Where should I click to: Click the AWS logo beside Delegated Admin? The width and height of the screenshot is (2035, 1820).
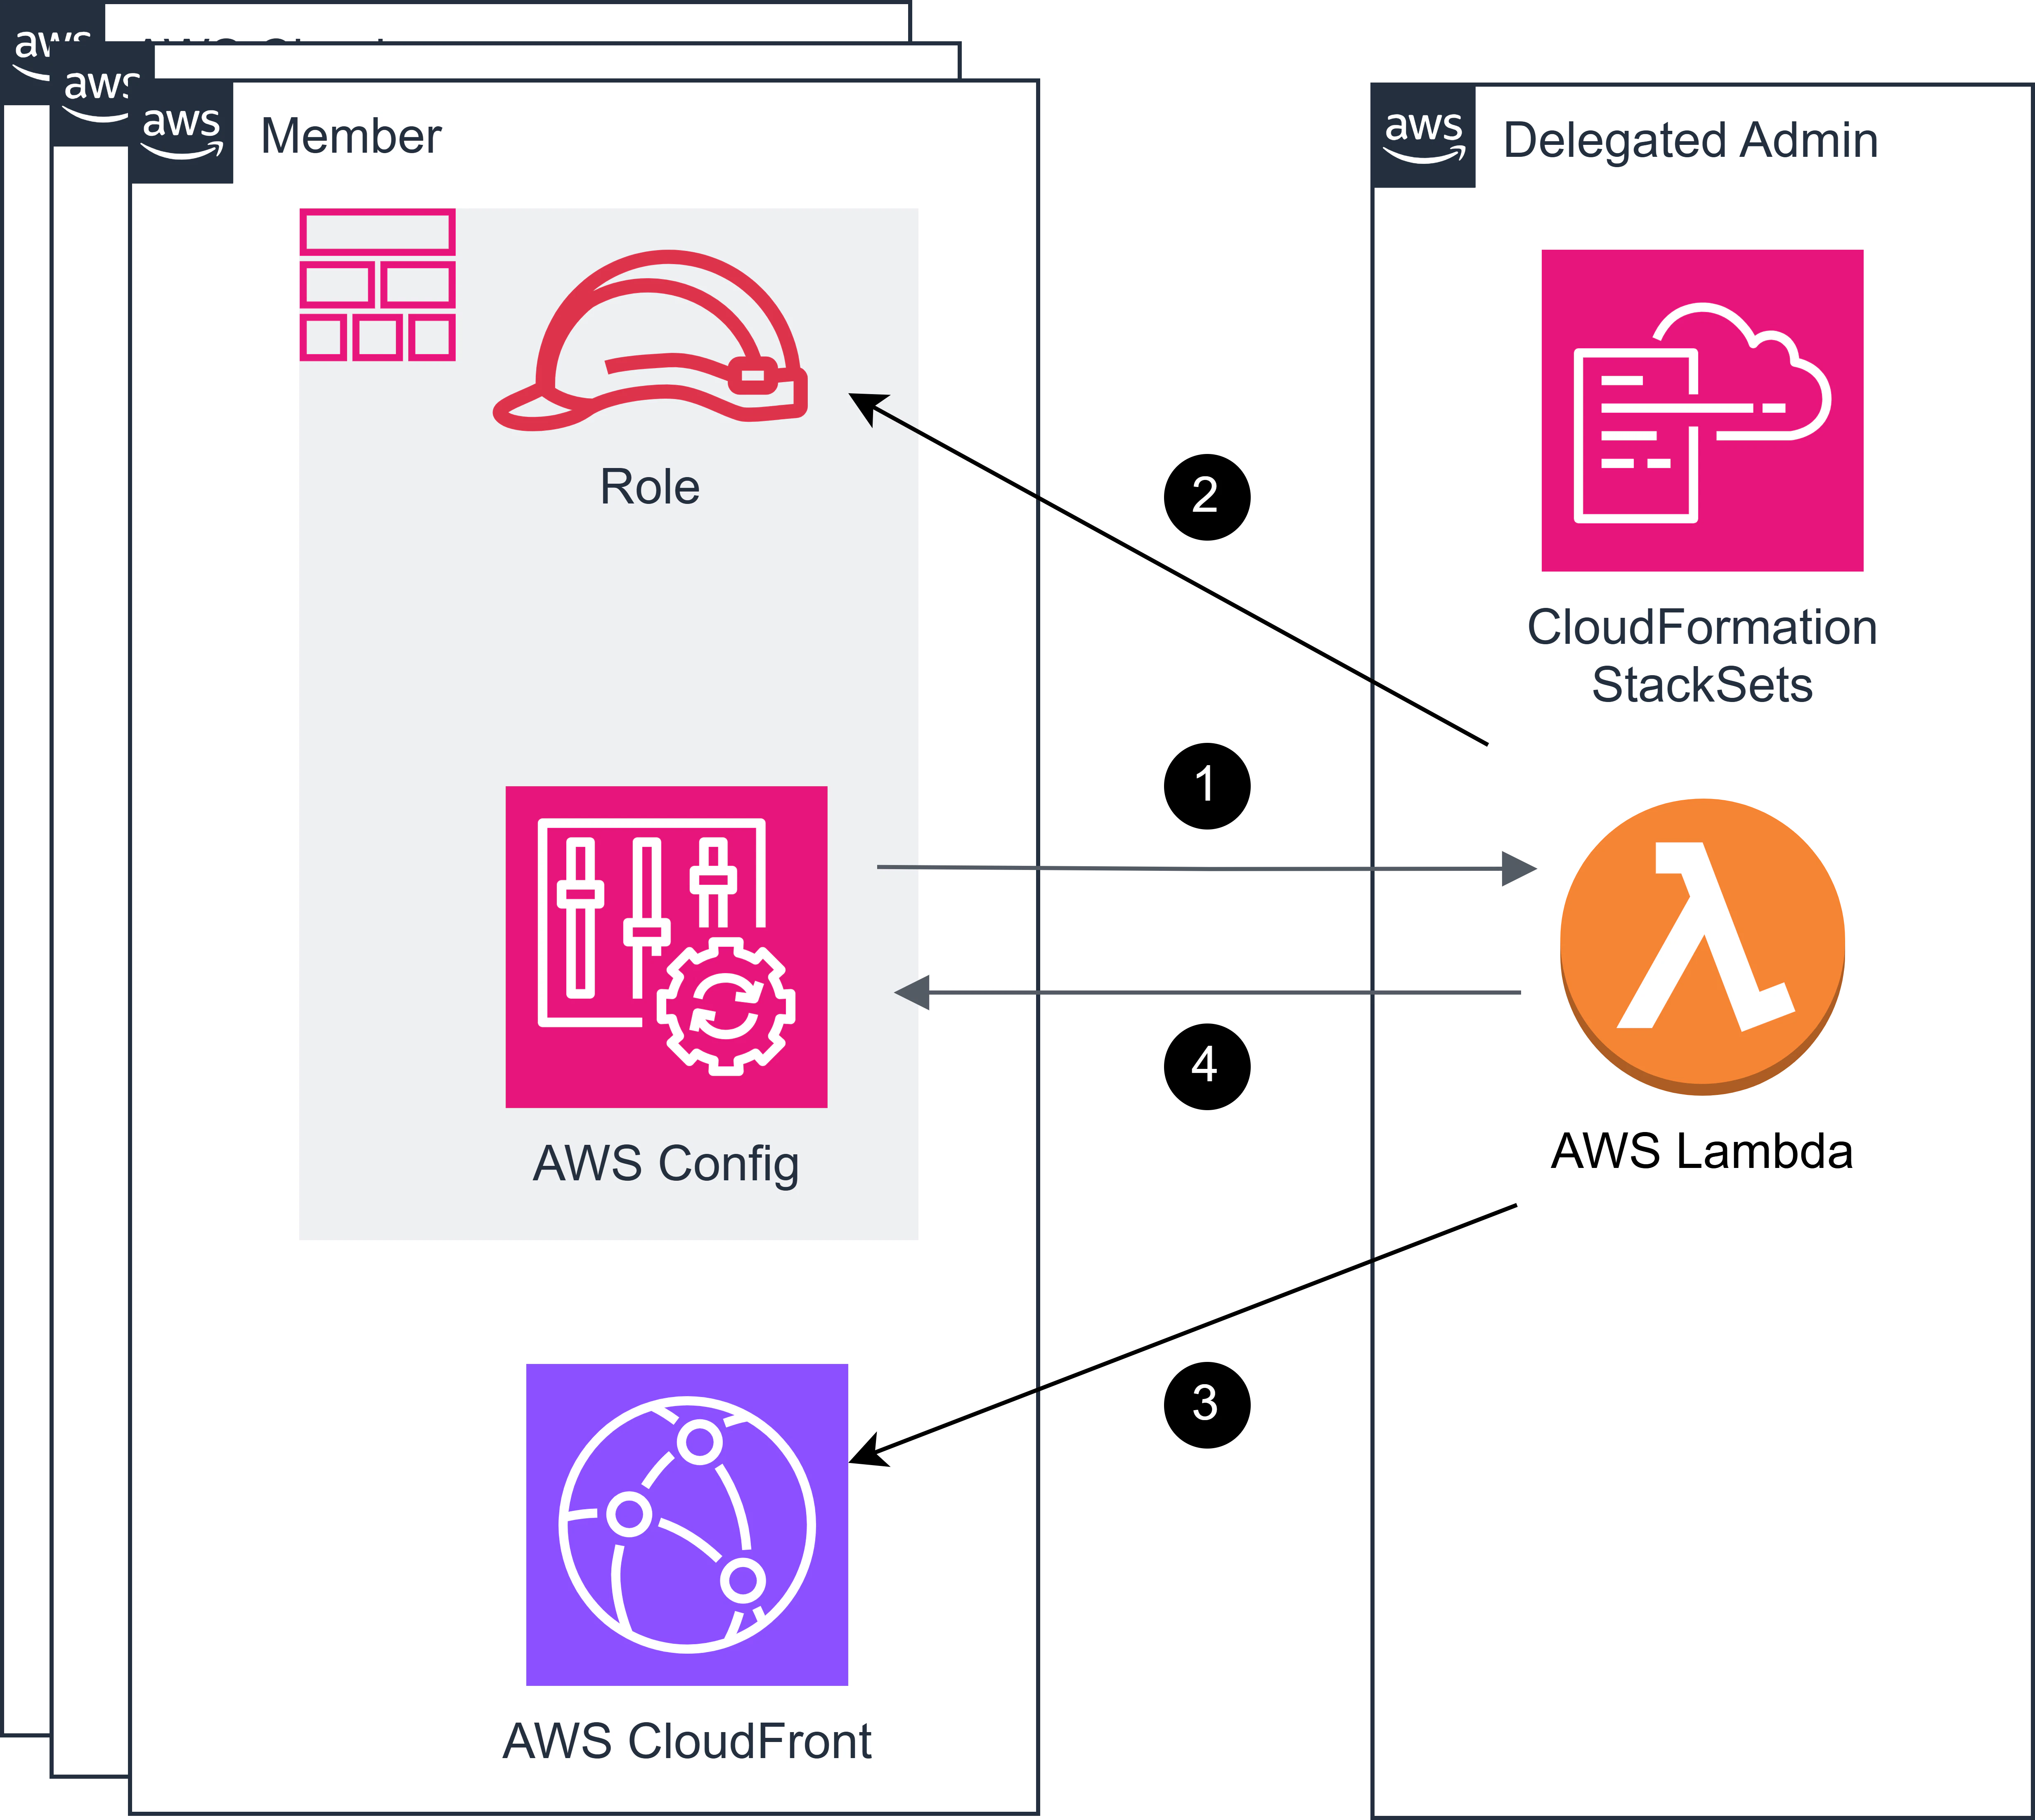click(x=1424, y=136)
